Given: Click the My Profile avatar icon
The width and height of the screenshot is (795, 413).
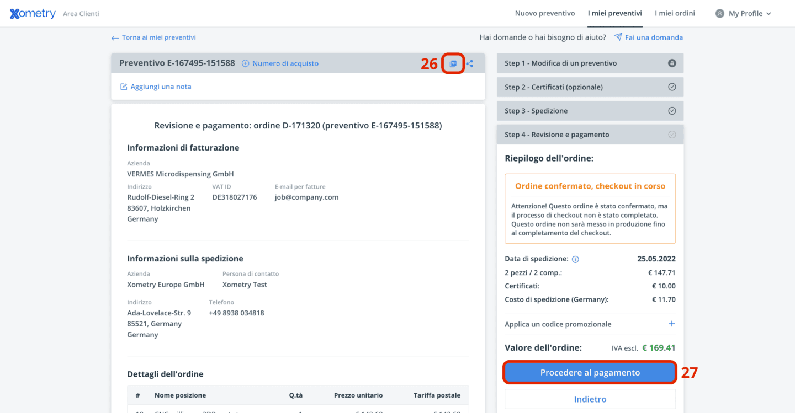Looking at the screenshot, I should point(719,13).
